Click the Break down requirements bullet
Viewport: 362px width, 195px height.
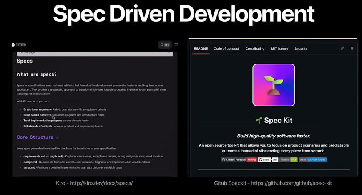point(65,109)
